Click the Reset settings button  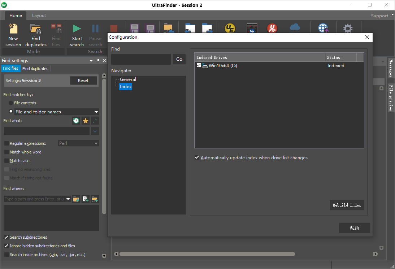tap(83, 81)
